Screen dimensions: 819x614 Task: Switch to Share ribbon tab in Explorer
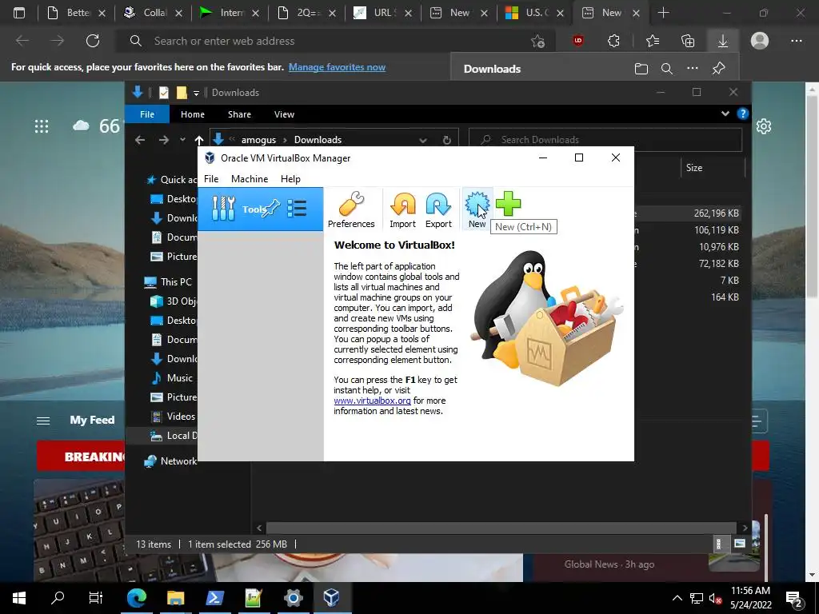click(x=239, y=114)
